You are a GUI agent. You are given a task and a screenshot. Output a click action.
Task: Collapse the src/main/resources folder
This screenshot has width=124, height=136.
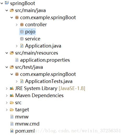[x=7, y=53]
